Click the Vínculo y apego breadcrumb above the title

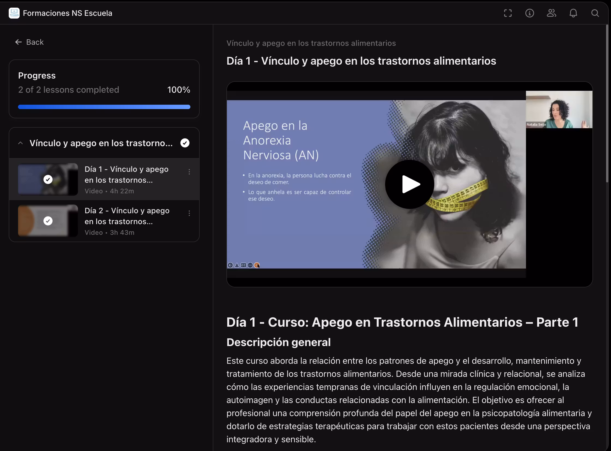tap(311, 43)
